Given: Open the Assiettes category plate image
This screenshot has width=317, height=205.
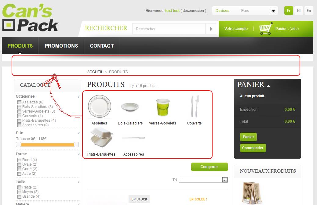Looking at the screenshot, I should pyautogui.click(x=100, y=106).
